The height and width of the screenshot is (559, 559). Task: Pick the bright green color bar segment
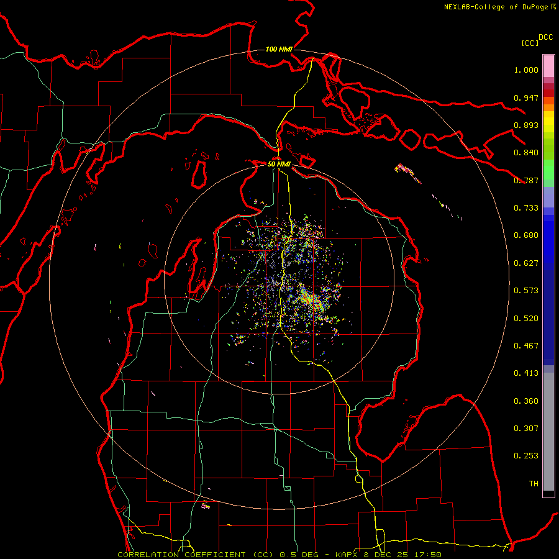tap(548, 170)
